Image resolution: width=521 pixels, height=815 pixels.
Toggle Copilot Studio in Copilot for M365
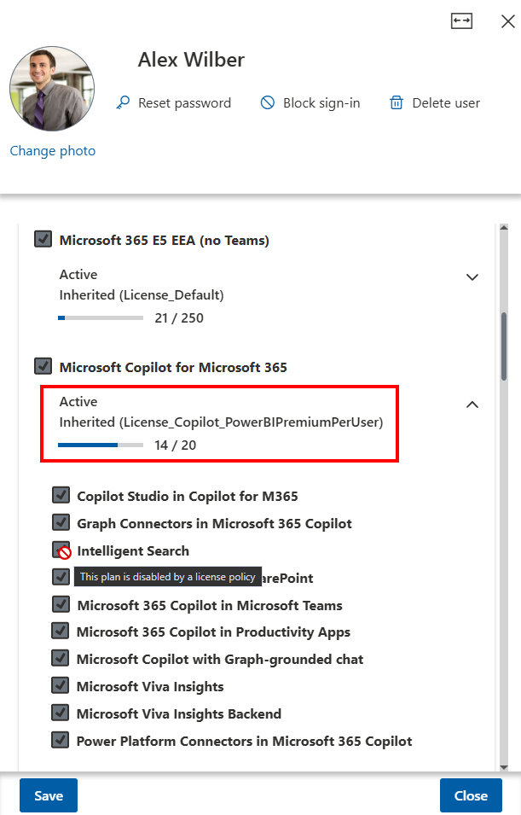click(61, 495)
